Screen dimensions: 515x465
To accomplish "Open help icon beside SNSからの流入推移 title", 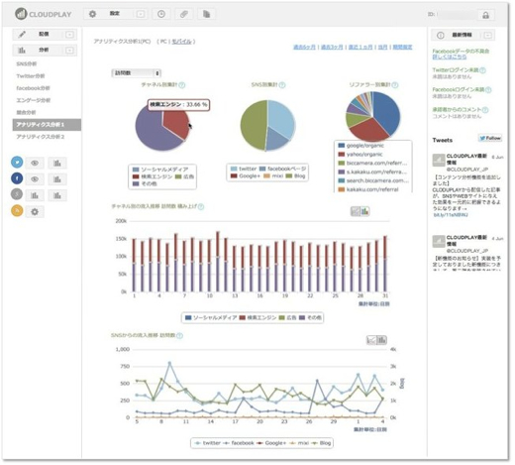I will point(179,336).
